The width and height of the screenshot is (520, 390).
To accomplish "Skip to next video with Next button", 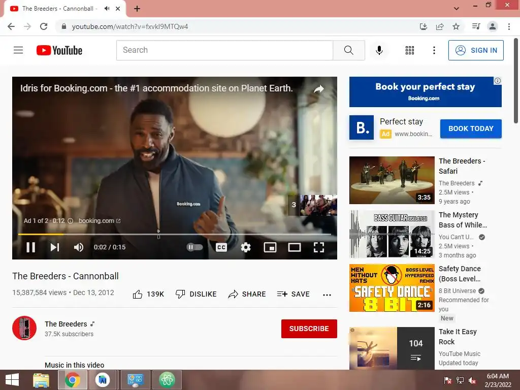I will click(55, 247).
